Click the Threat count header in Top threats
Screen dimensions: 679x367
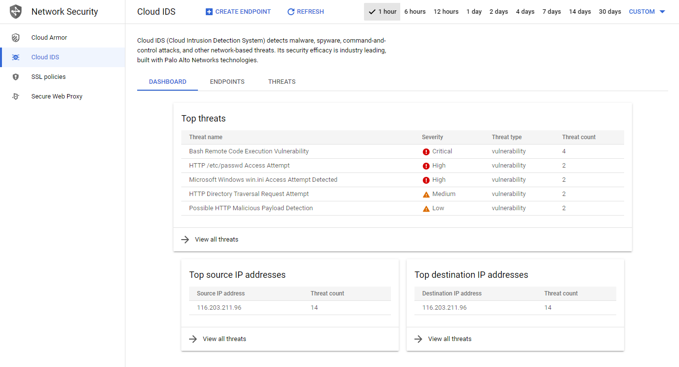579,137
